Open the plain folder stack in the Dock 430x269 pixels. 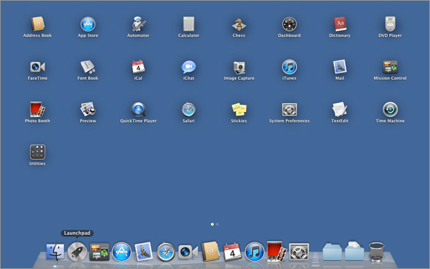click(332, 251)
